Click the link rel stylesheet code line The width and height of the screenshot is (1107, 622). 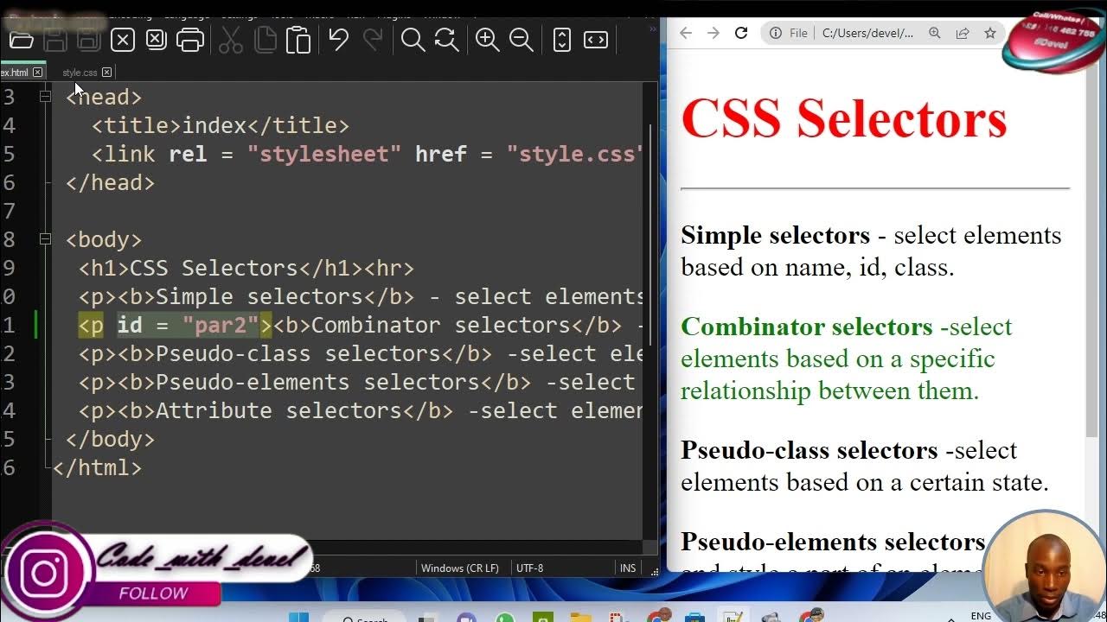click(x=368, y=154)
